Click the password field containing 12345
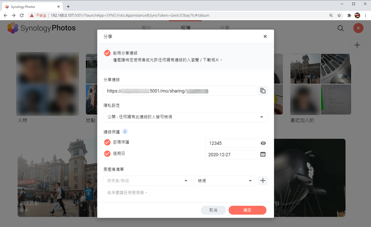The image size is (371, 227). (233, 143)
